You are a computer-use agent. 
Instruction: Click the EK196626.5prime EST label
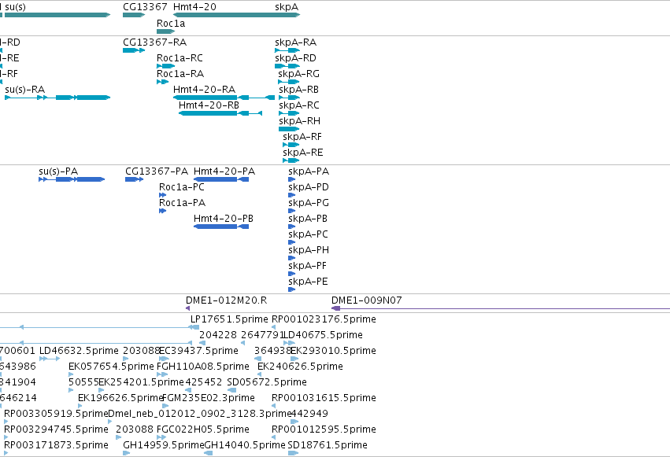pyautogui.click(x=121, y=399)
